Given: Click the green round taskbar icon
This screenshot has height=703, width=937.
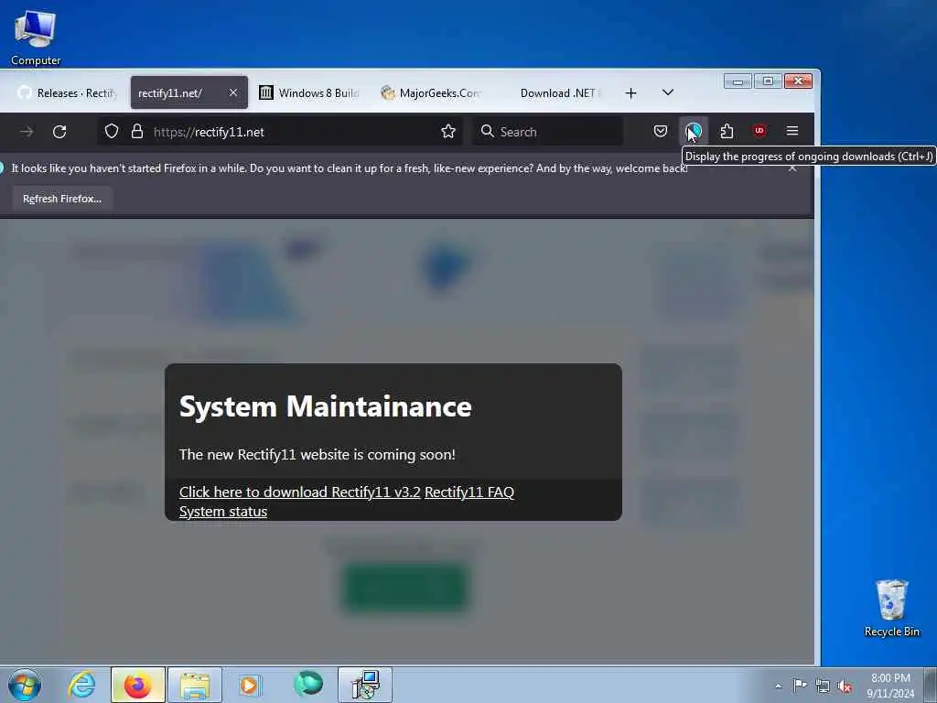Looking at the screenshot, I should click(308, 685).
